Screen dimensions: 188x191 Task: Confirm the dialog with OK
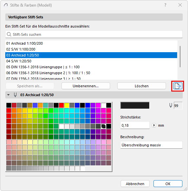168,184
